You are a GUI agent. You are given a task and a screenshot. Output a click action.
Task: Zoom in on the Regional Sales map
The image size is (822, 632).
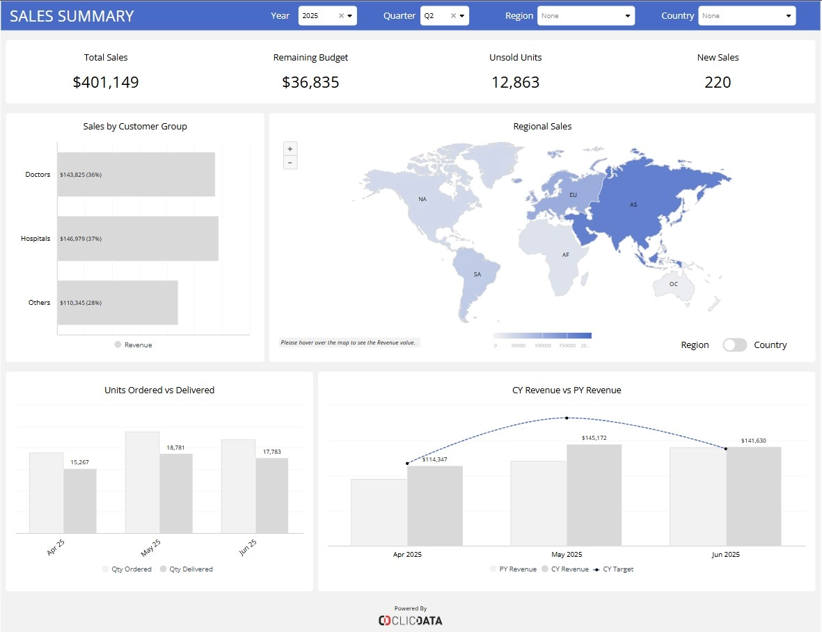(x=290, y=148)
